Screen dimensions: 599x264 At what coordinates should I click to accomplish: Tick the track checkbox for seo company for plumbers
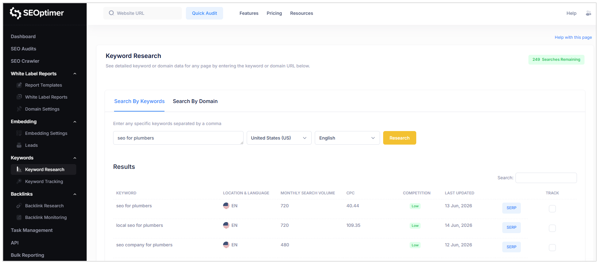point(552,248)
